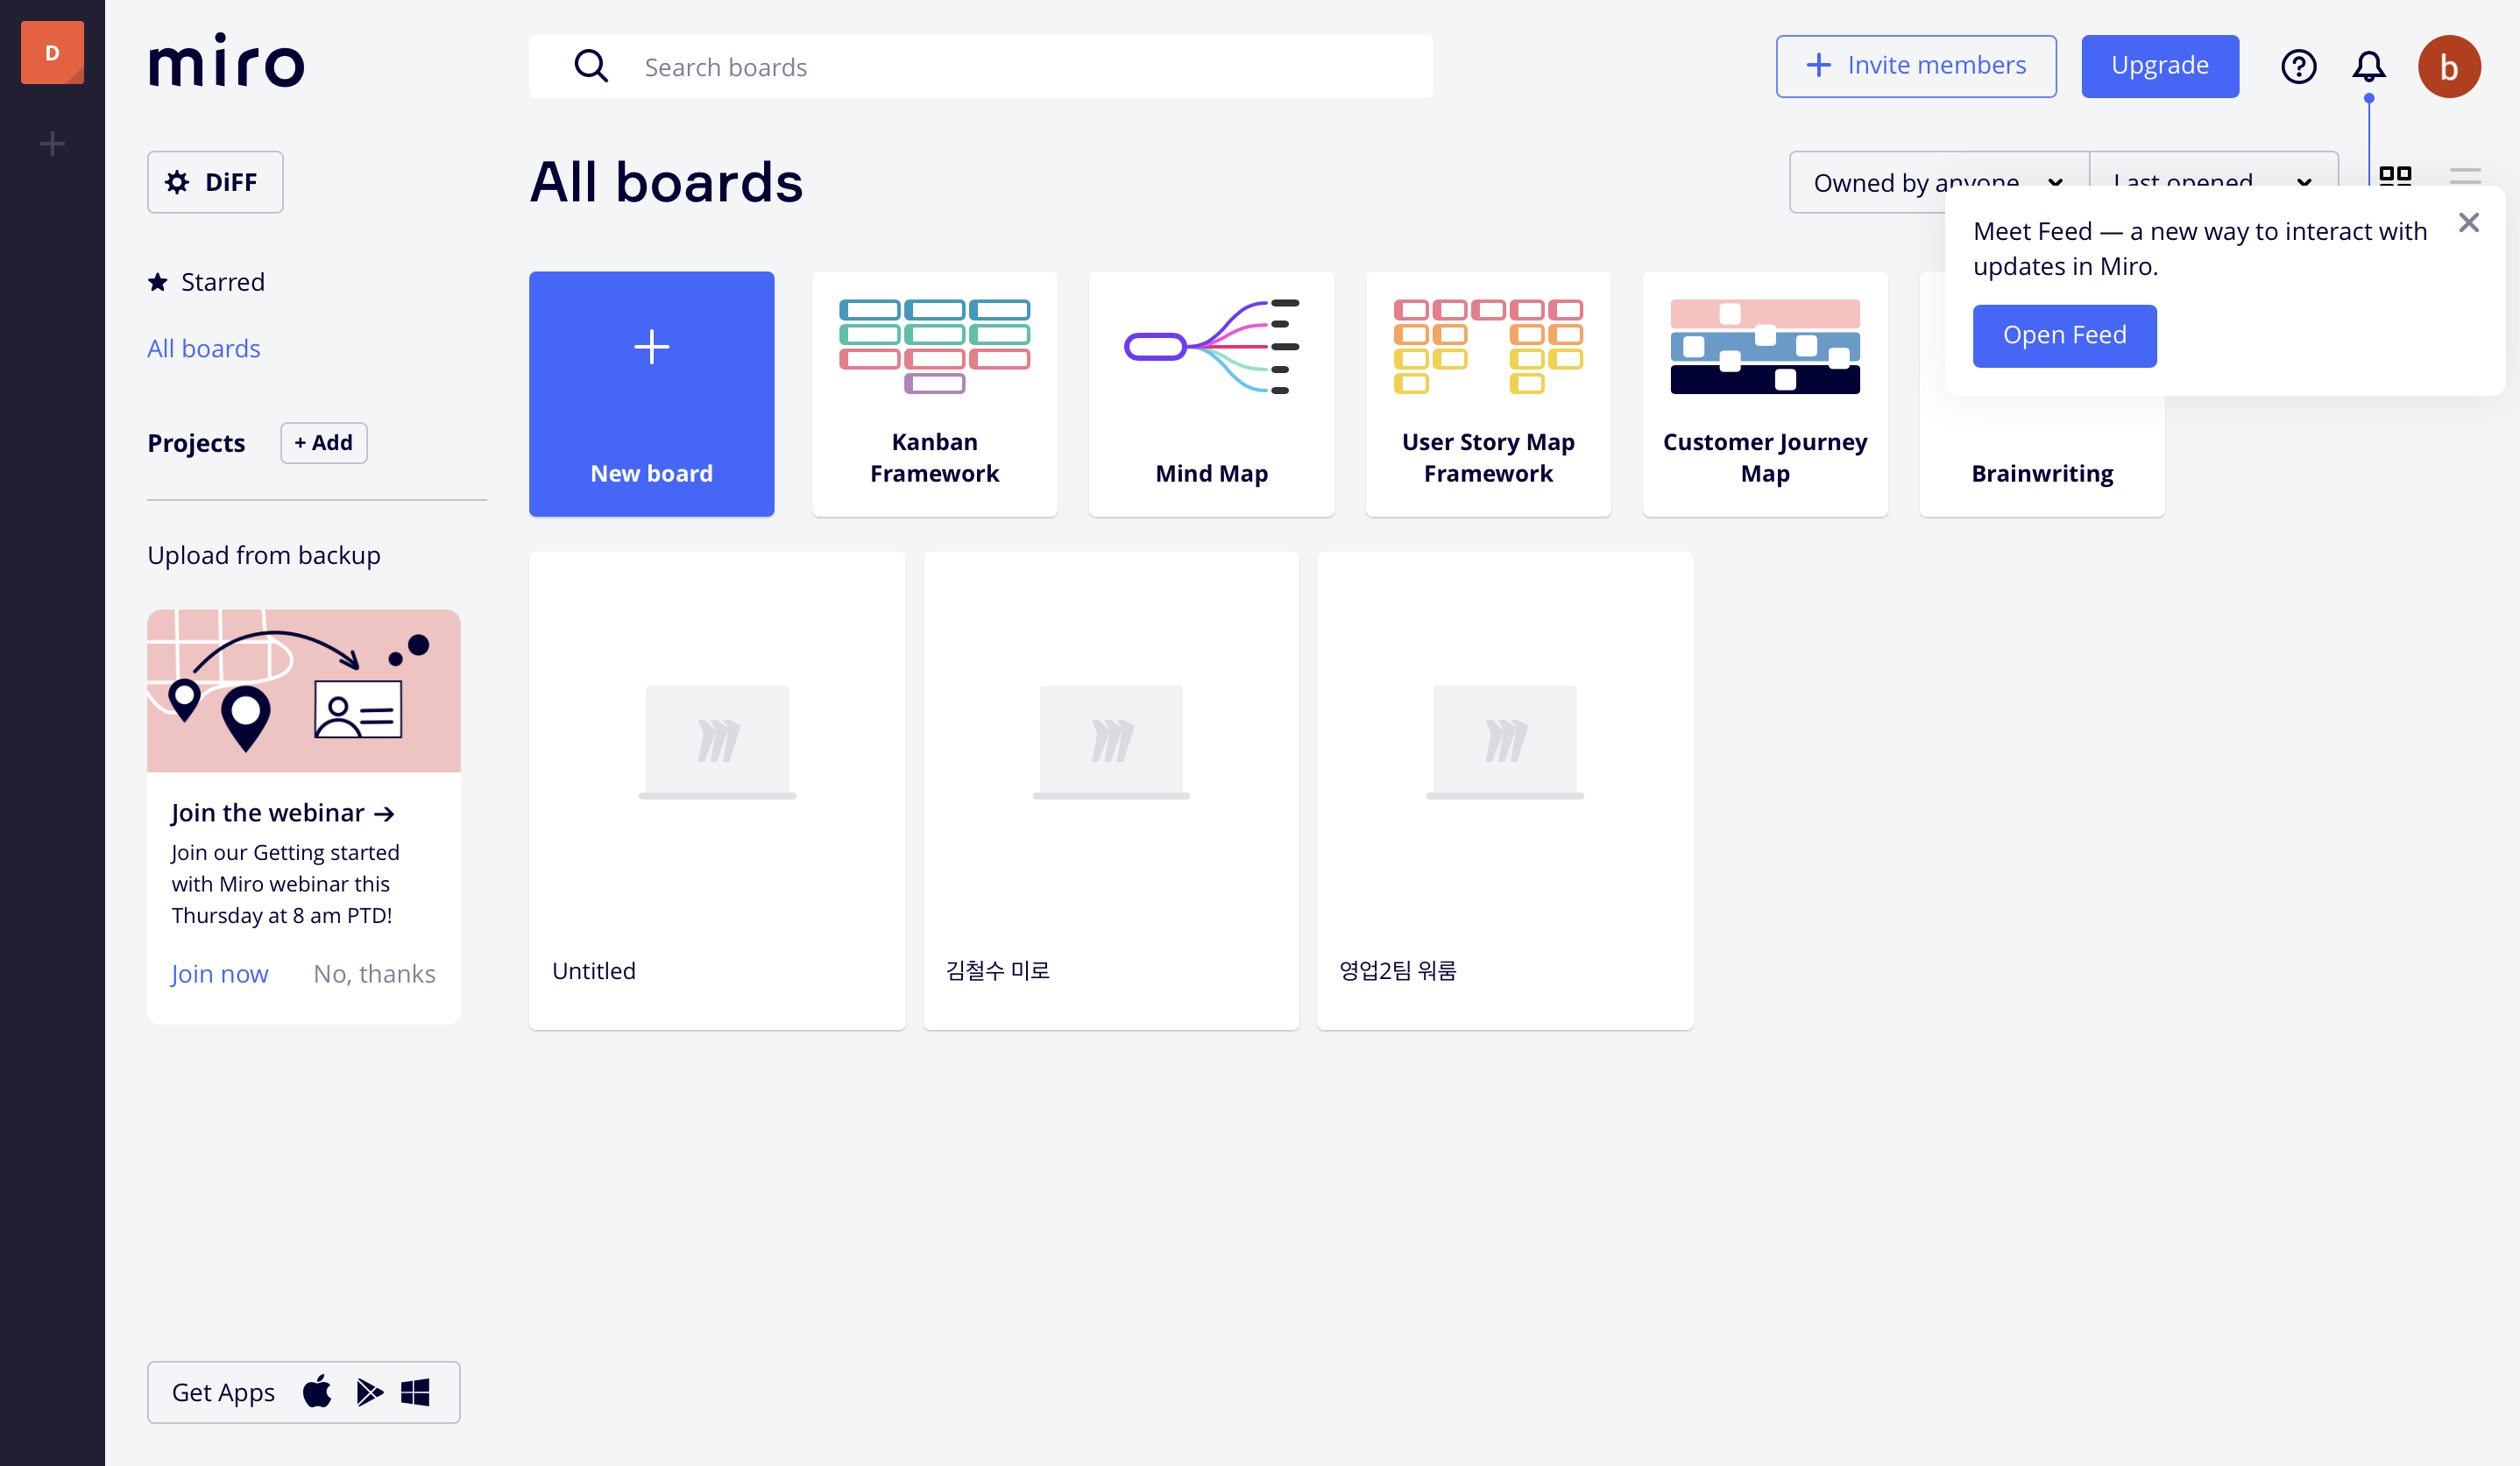Select the orange D team icon
The height and width of the screenshot is (1466, 2520).
[x=52, y=53]
